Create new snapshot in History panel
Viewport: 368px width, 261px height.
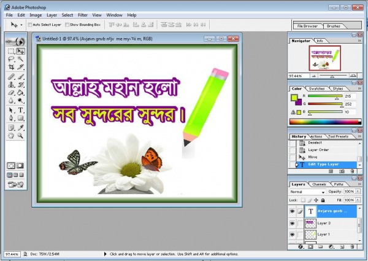coord(342,171)
